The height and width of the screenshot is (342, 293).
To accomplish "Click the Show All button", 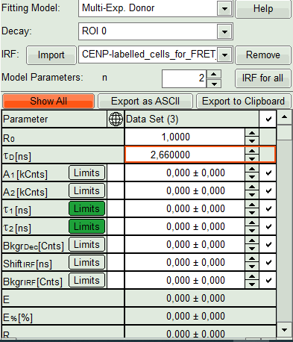I will pyautogui.click(x=48, y=101).
